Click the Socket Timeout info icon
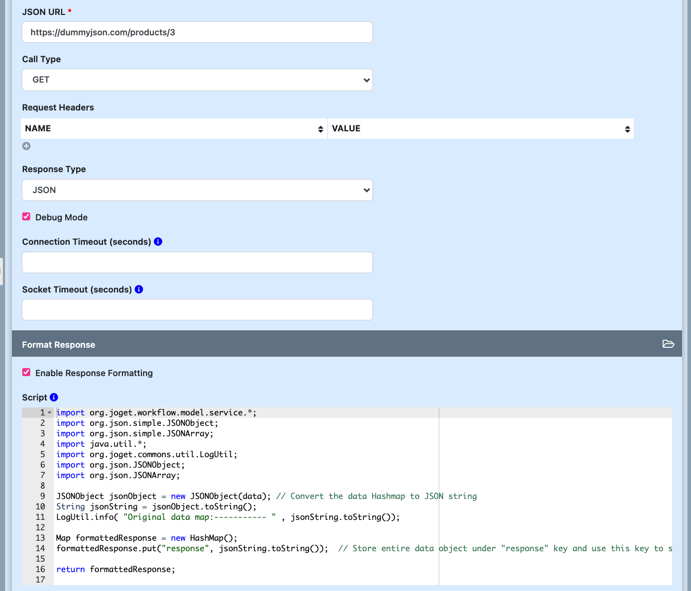The height and width of the screenshot is (591, 691). coord(139,290)
